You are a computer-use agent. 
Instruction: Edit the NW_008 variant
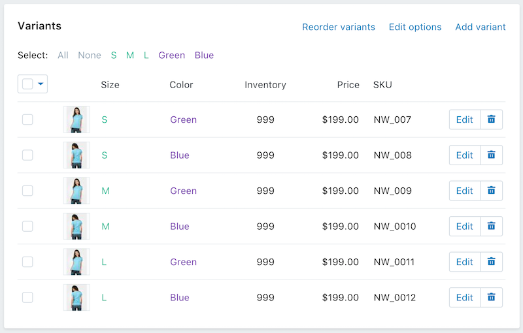(x=464, y=155)
